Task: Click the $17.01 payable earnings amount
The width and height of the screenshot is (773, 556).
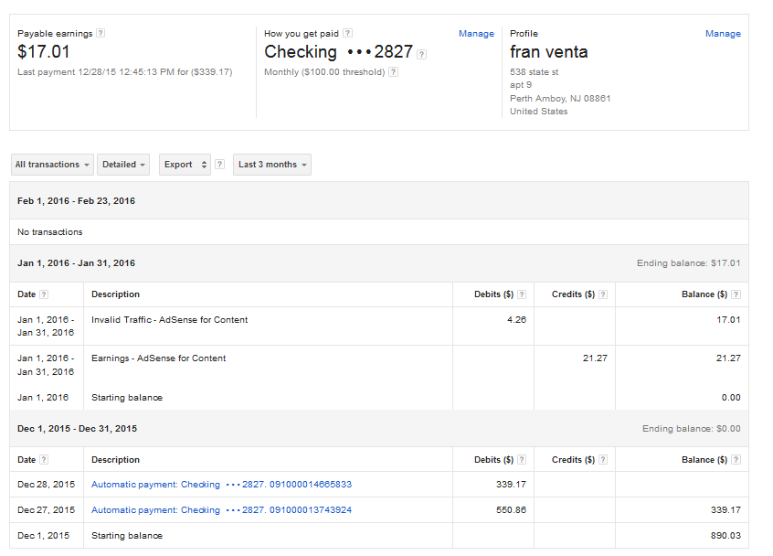Action: point(43,52)
